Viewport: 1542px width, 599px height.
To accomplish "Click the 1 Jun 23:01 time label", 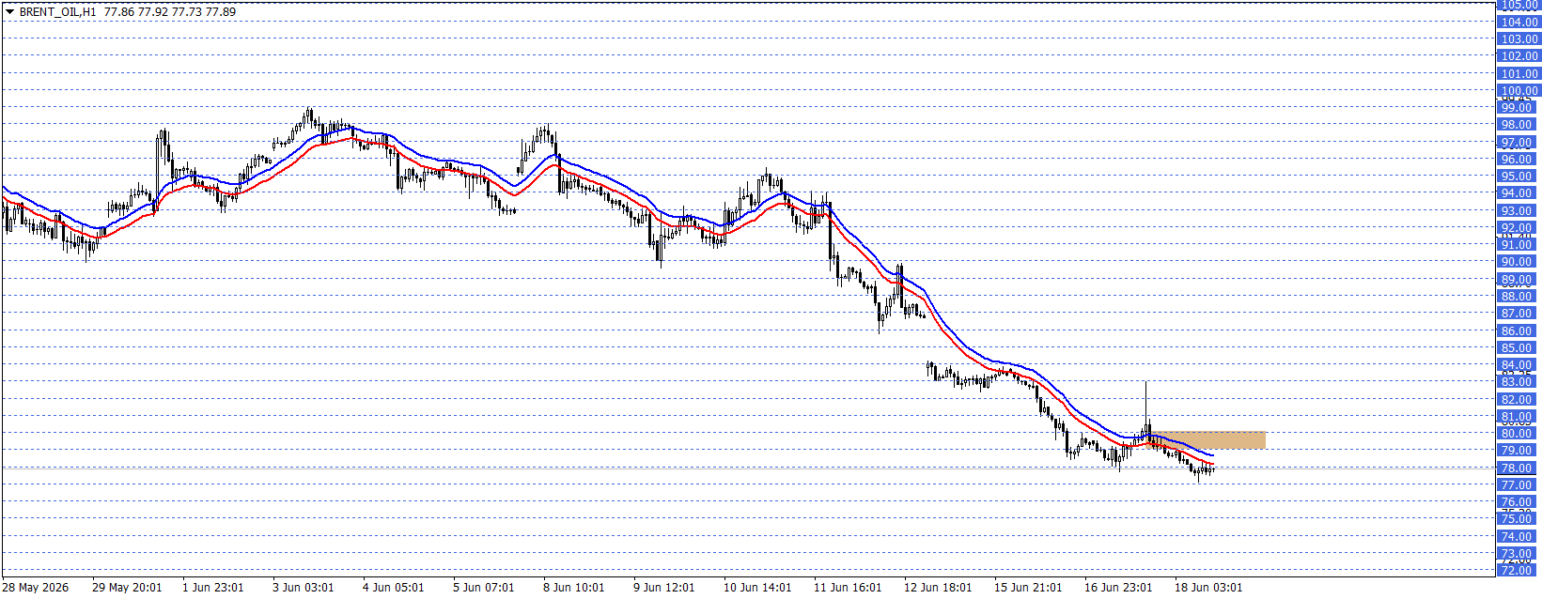I will pyautogui.click(x=213, y=588).
